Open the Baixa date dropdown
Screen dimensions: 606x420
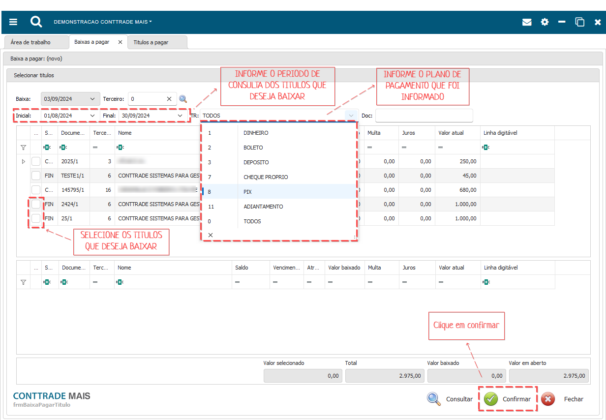92,99
